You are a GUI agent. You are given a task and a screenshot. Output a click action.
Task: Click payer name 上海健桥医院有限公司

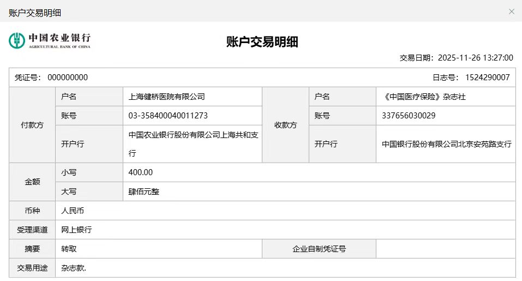point(166,97)
